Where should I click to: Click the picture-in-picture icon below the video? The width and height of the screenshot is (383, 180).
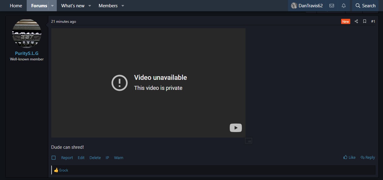pyautogui.click(x=249, y=141)
